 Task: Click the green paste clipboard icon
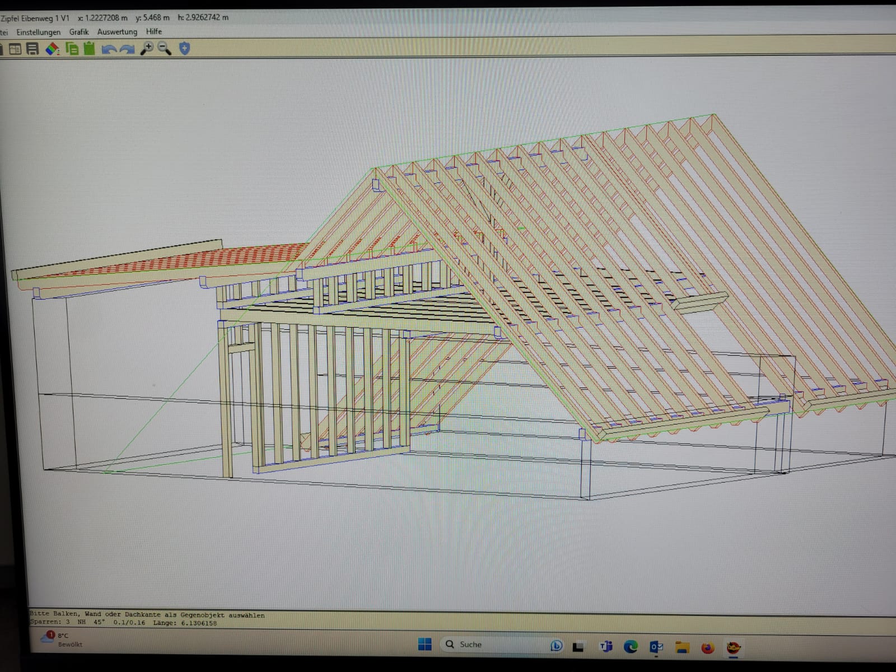89,49
